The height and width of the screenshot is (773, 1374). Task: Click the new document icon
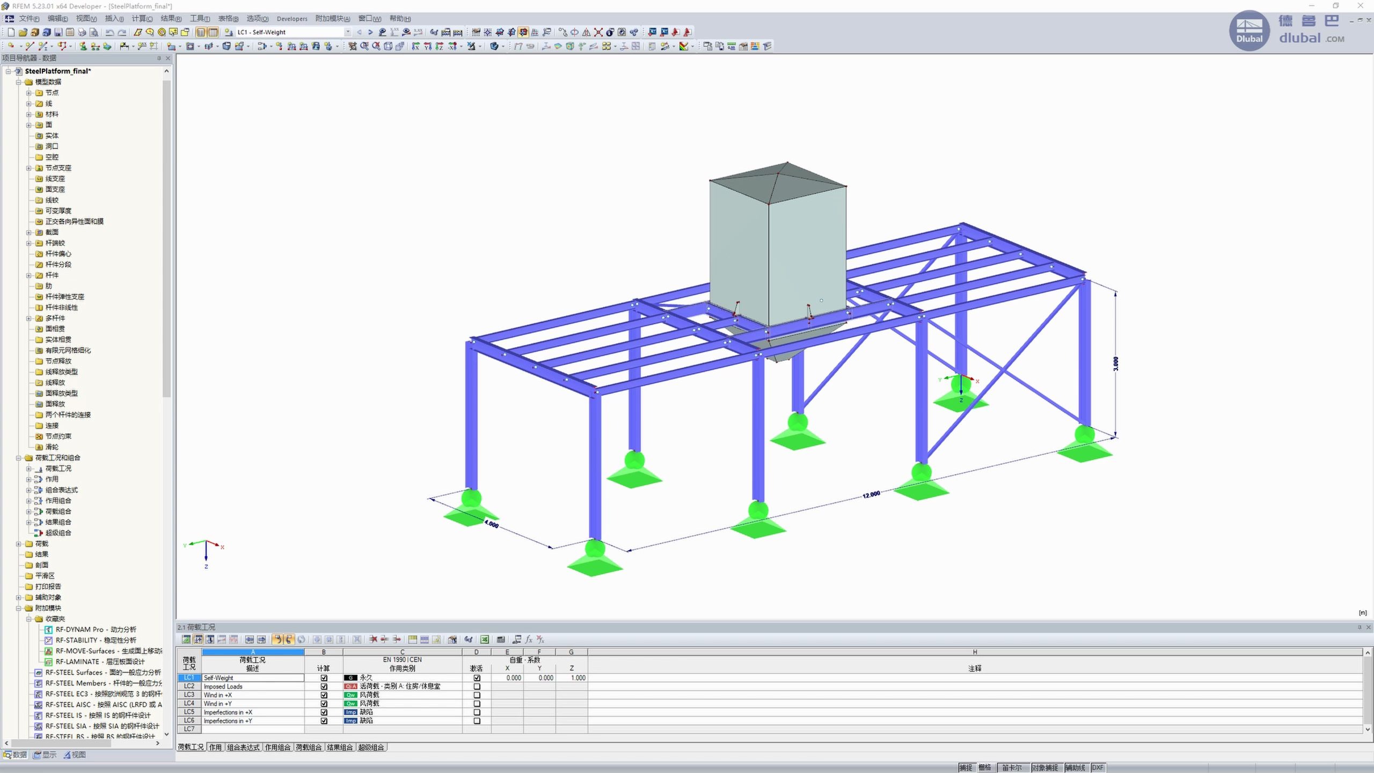(11, 32)
